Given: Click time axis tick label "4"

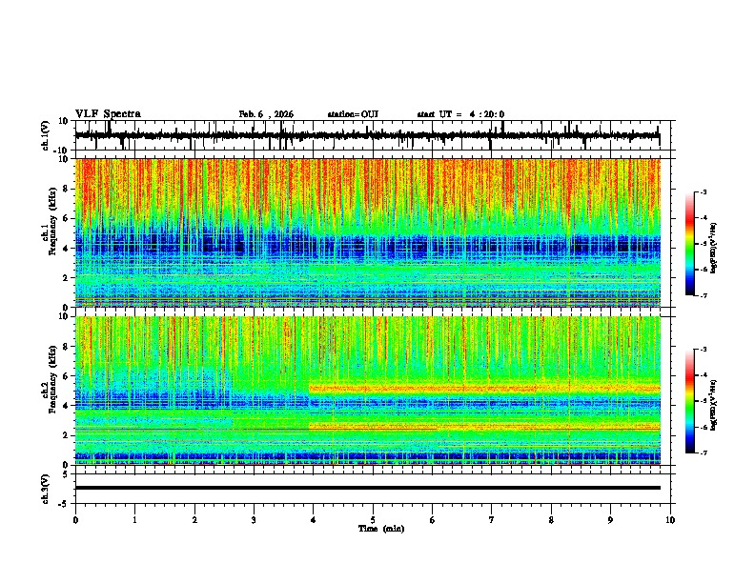Looking at the screenshot, I should pyautogui.click(x=314, y=520).
